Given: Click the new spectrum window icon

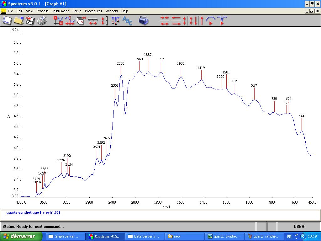Looking at the screenshot, I should [x=7, y=21].
